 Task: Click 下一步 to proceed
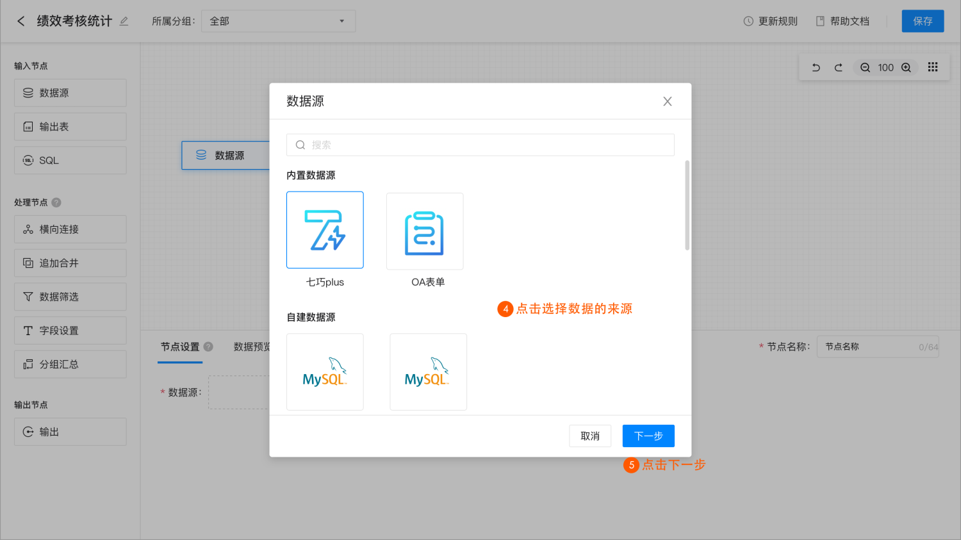[x=648, y=436]
